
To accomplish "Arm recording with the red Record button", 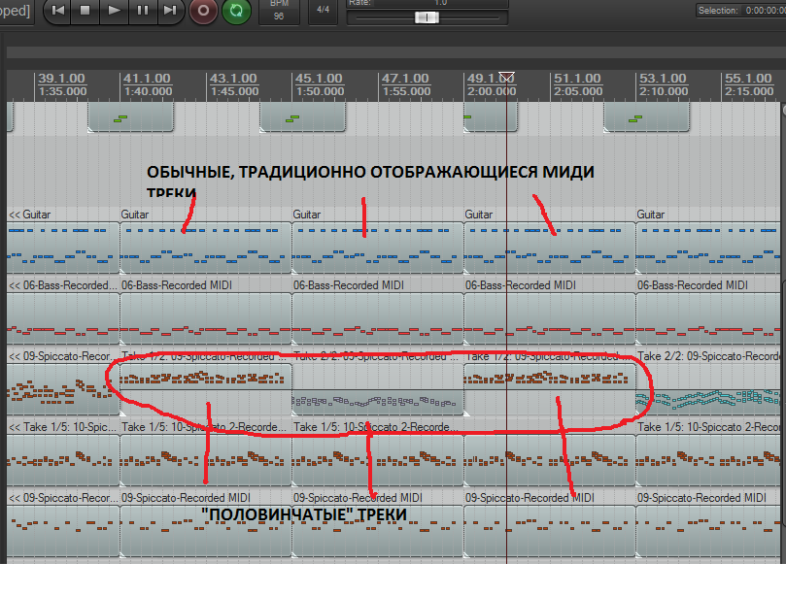I will [x=203, y=10].
